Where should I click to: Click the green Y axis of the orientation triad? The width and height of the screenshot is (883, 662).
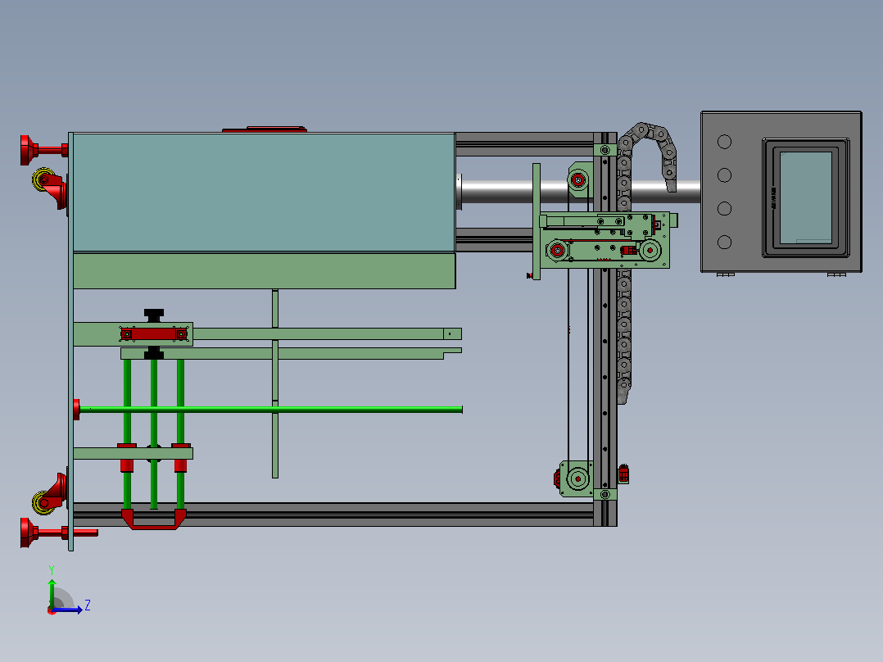click(x=52, y=592)
